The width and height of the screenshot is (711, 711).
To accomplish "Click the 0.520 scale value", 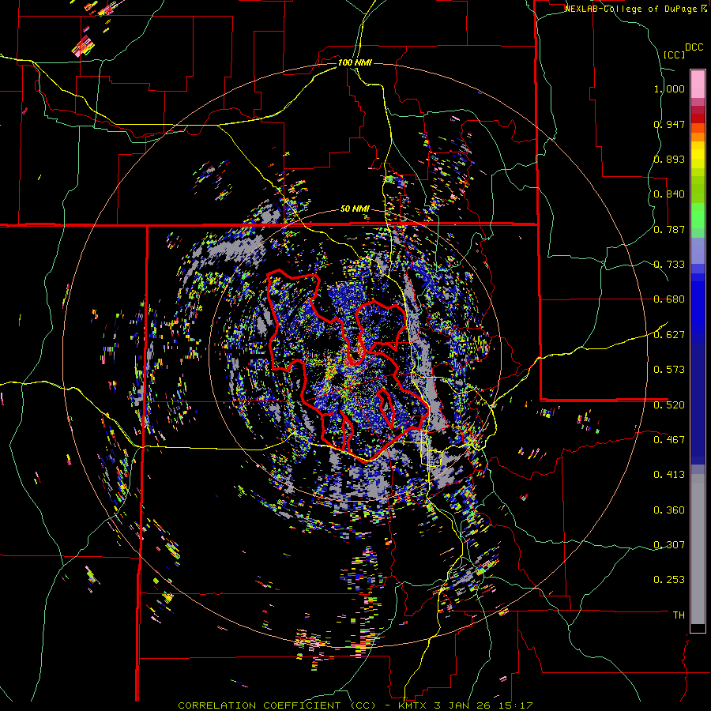I will click(x=669, y=404).
